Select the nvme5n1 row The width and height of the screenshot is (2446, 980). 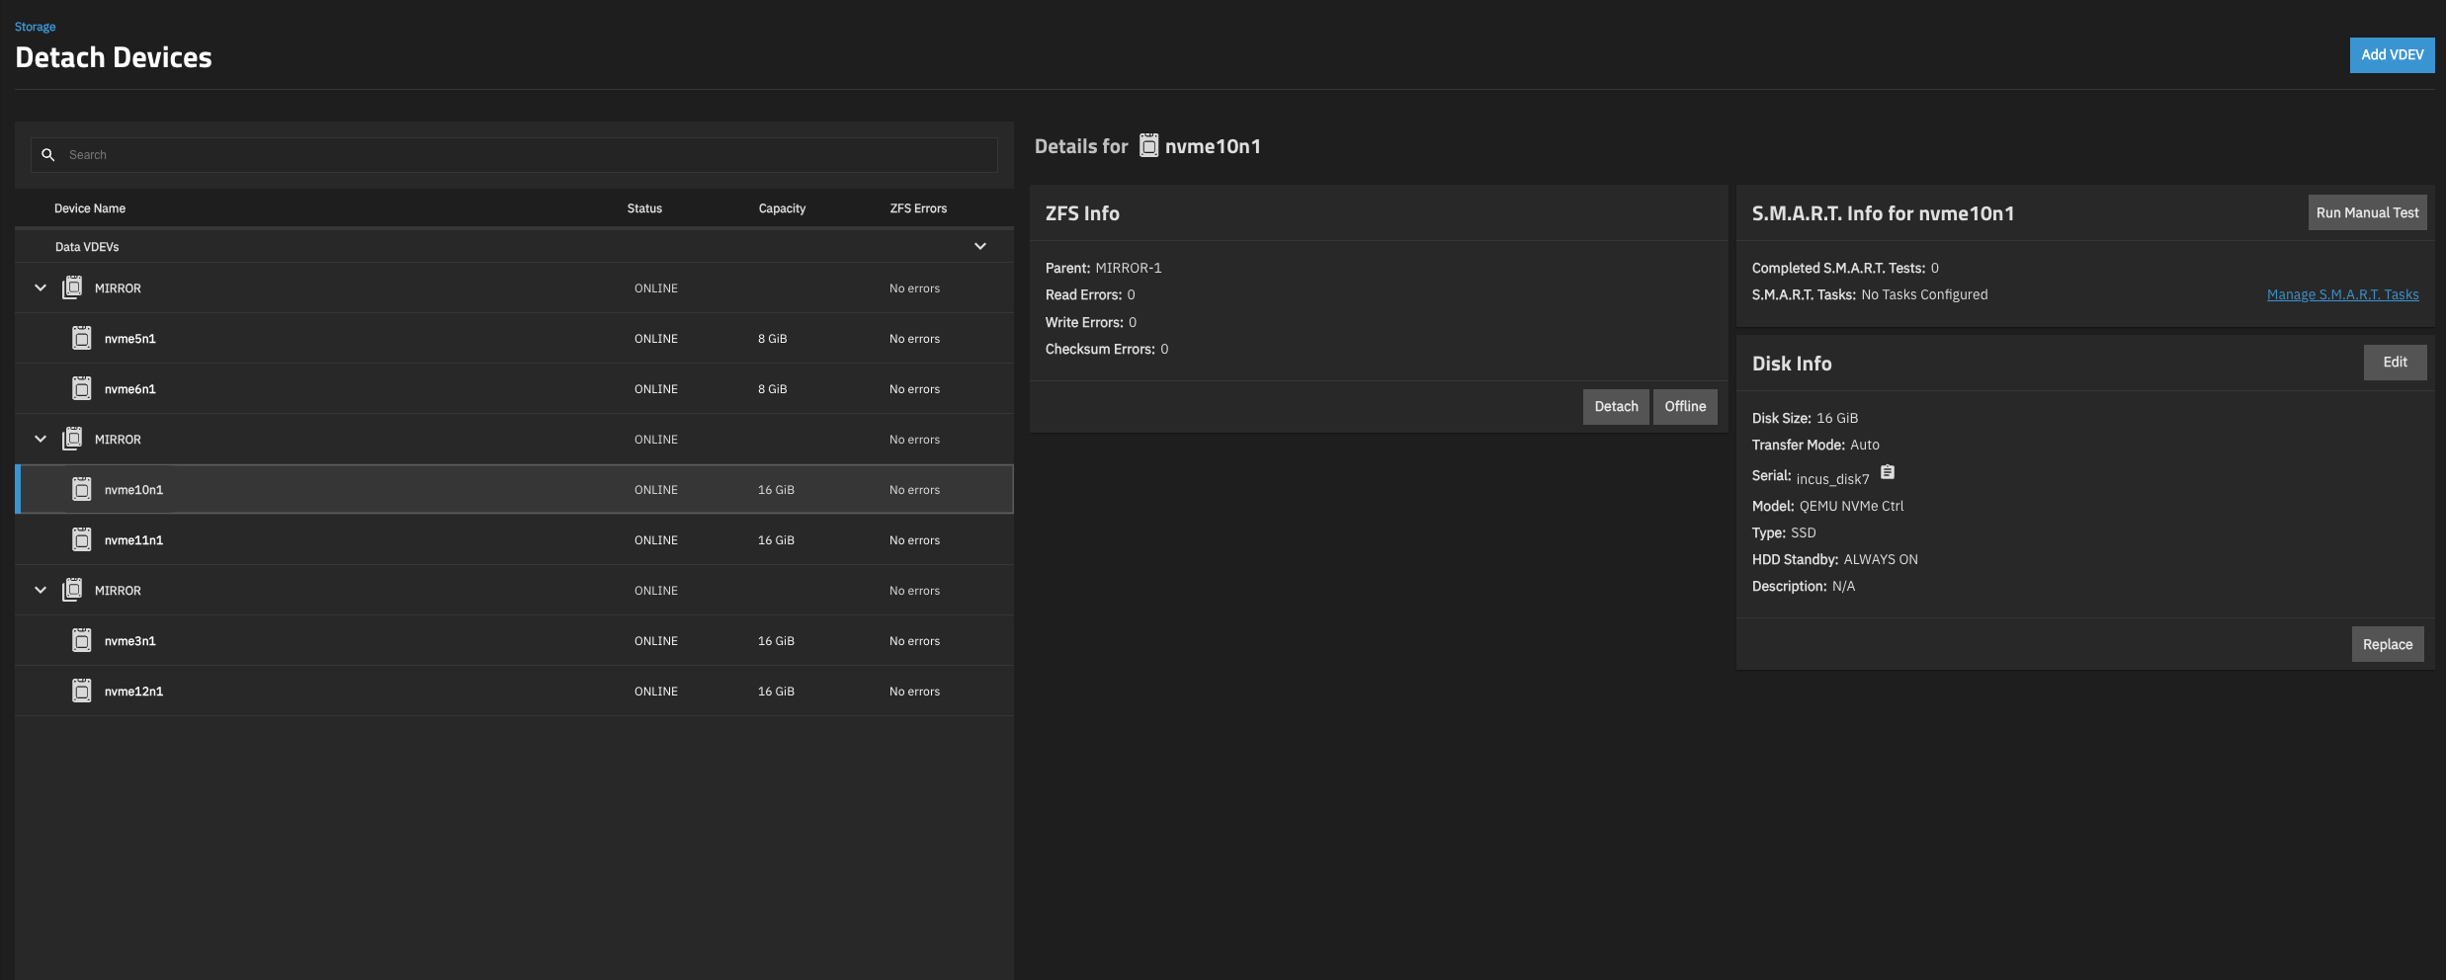coord(514,338)
